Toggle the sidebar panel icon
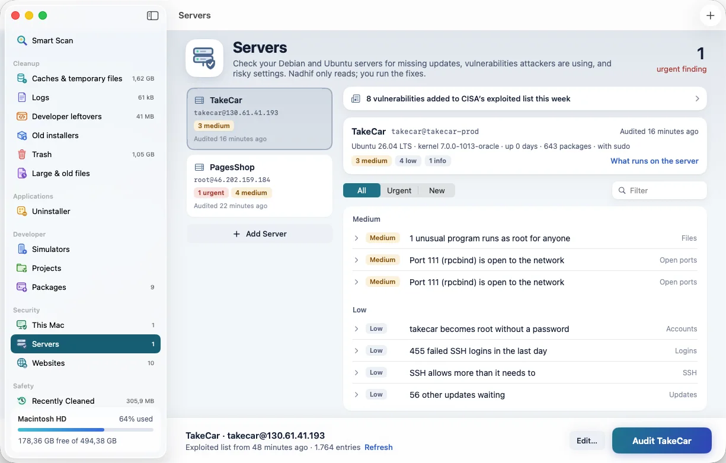 (152, 16)
